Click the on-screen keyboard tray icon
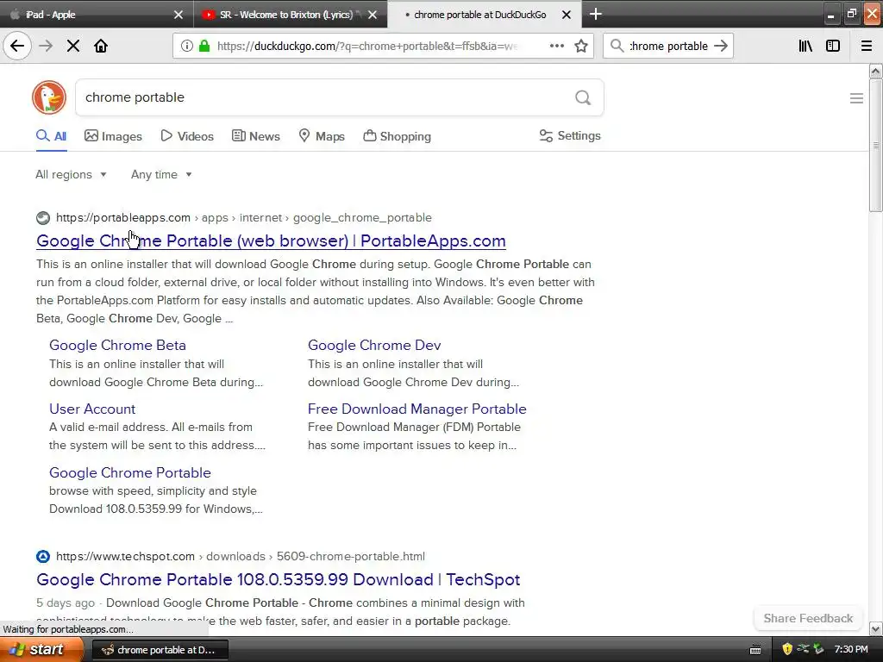 [x=755, y=650]
